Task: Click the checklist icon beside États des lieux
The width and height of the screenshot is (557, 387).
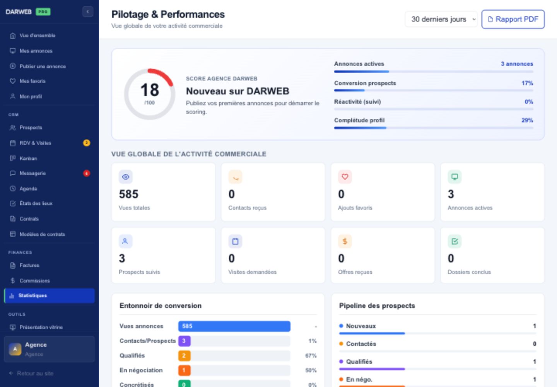Action: point(13,203)
